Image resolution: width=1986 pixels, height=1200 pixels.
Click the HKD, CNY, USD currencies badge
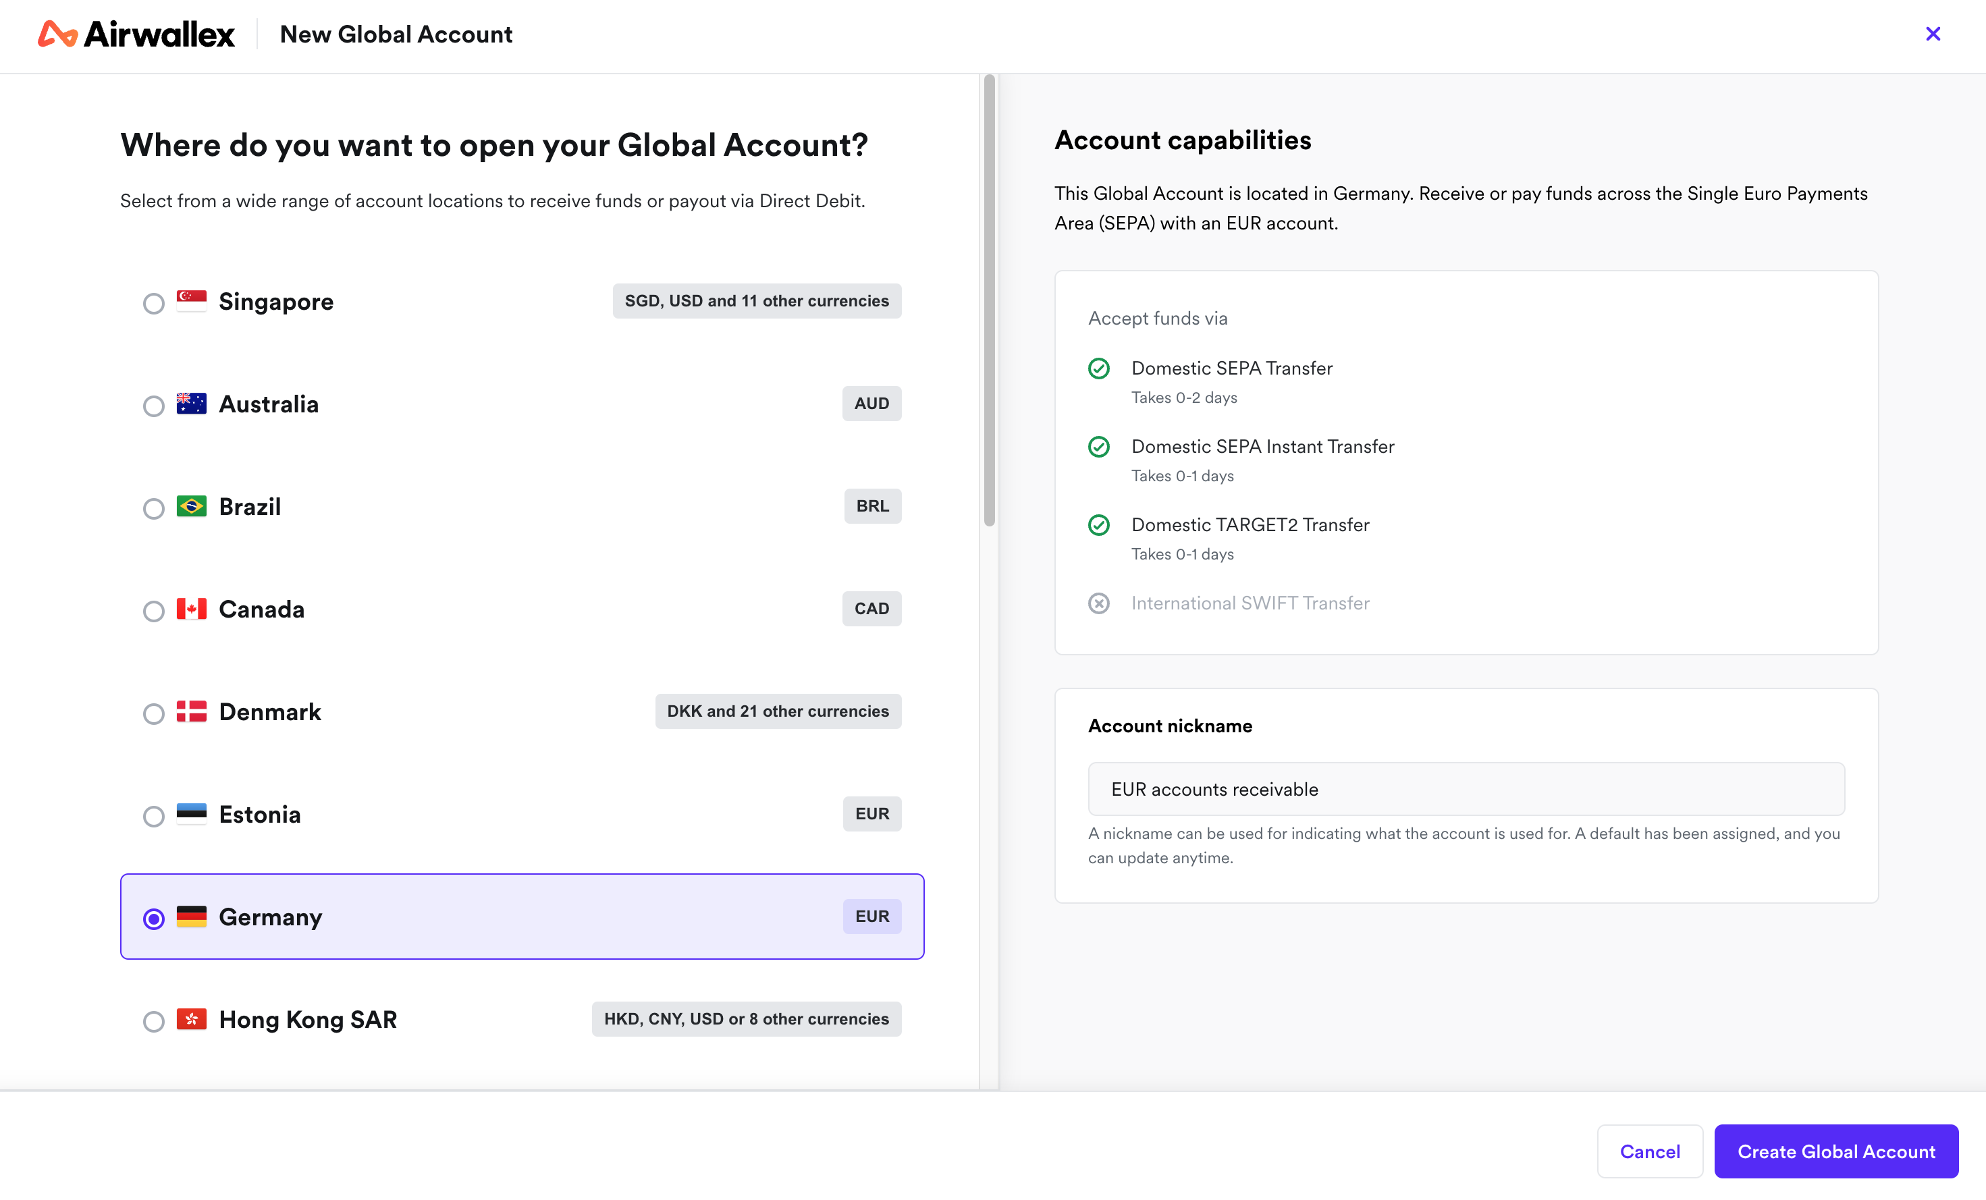tap(747, 1018)
